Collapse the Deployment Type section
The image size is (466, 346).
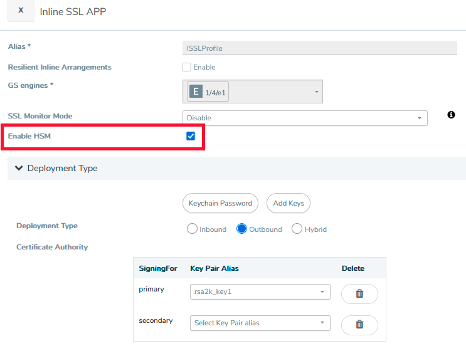[x=19, y=168]
